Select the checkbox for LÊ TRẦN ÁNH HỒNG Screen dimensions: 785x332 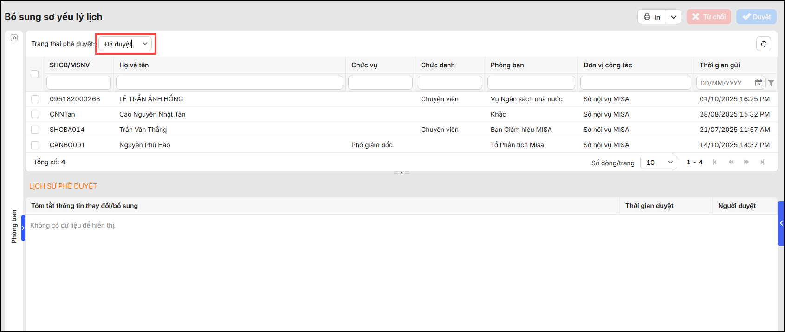[x=35, y=99]
